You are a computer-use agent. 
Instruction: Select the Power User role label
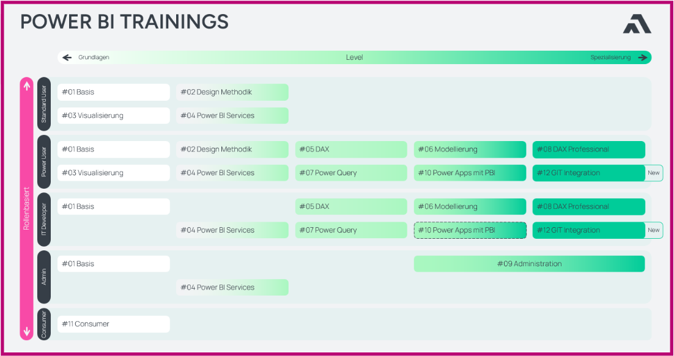click(44, 162)
